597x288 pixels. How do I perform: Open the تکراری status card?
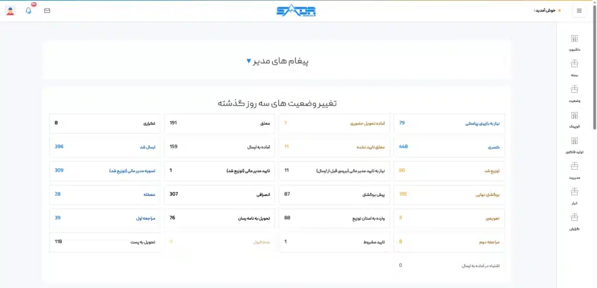pos(105,124)
